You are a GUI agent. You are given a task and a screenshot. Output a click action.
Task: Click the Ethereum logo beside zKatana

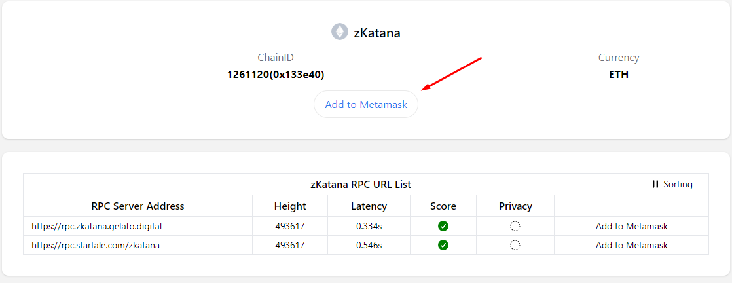tap(339, 31)
